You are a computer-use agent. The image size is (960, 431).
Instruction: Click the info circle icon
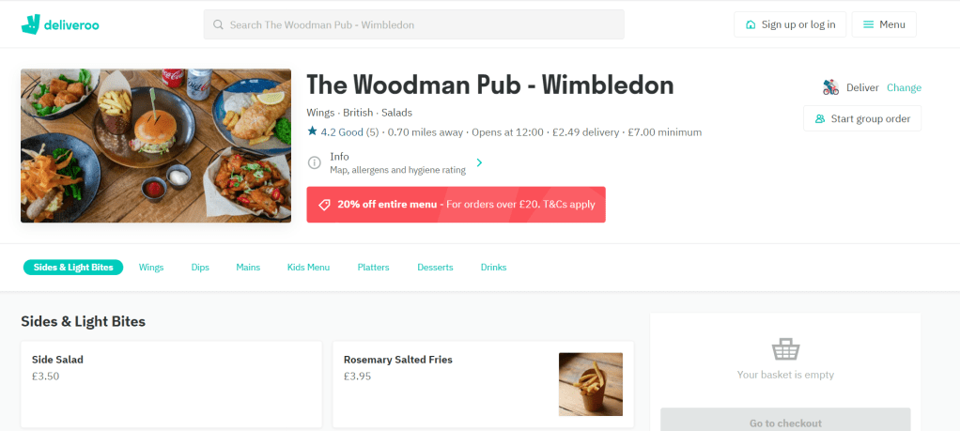point(314,162)
